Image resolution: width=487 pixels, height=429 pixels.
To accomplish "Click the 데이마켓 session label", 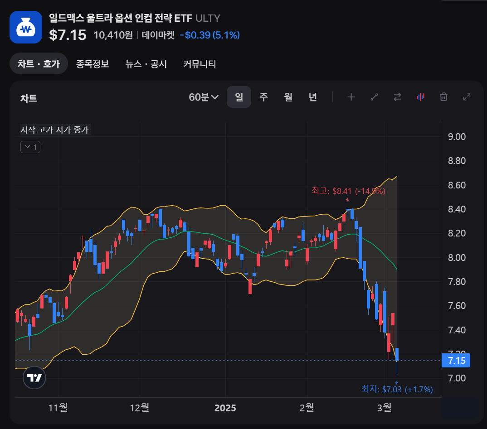I will pos(158,35).
